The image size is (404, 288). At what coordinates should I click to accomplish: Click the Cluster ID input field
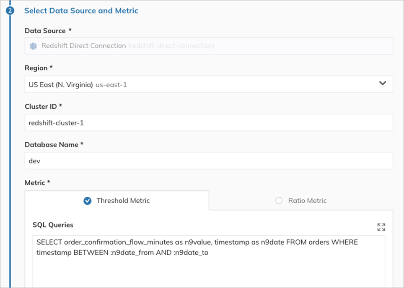[x=209, y=123]
